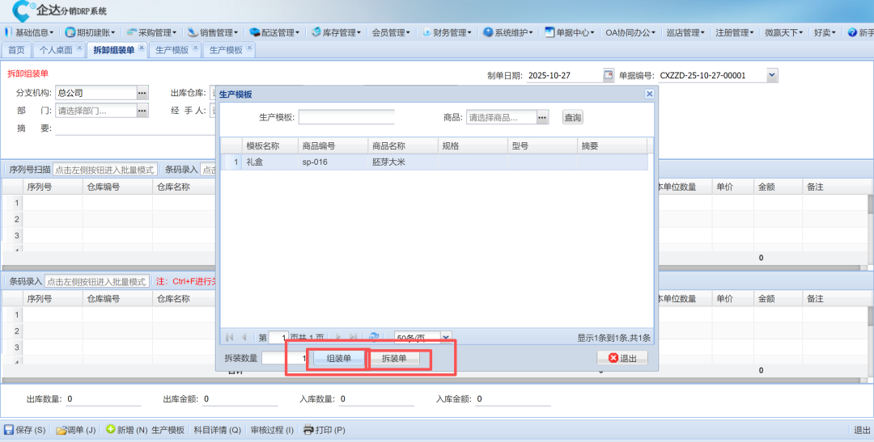Open the 配送管理 menu

[274, 33]
